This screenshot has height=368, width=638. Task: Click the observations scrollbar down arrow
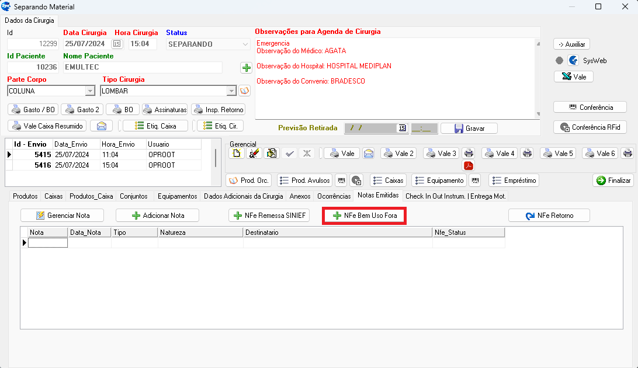(x=536, y=114)
